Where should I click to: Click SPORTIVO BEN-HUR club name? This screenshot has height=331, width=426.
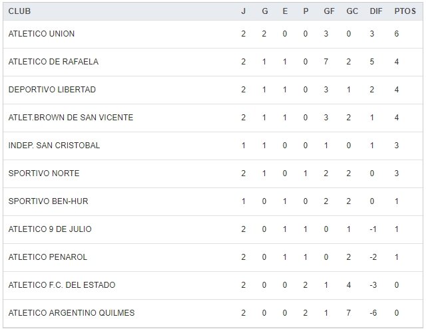pyautogui.click(x=47, y=201)
